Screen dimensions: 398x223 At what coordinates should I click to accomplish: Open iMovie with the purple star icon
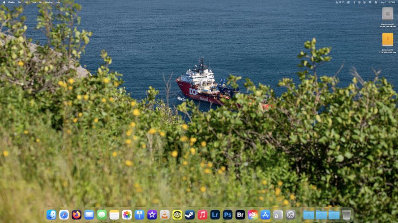pos(152,215)
